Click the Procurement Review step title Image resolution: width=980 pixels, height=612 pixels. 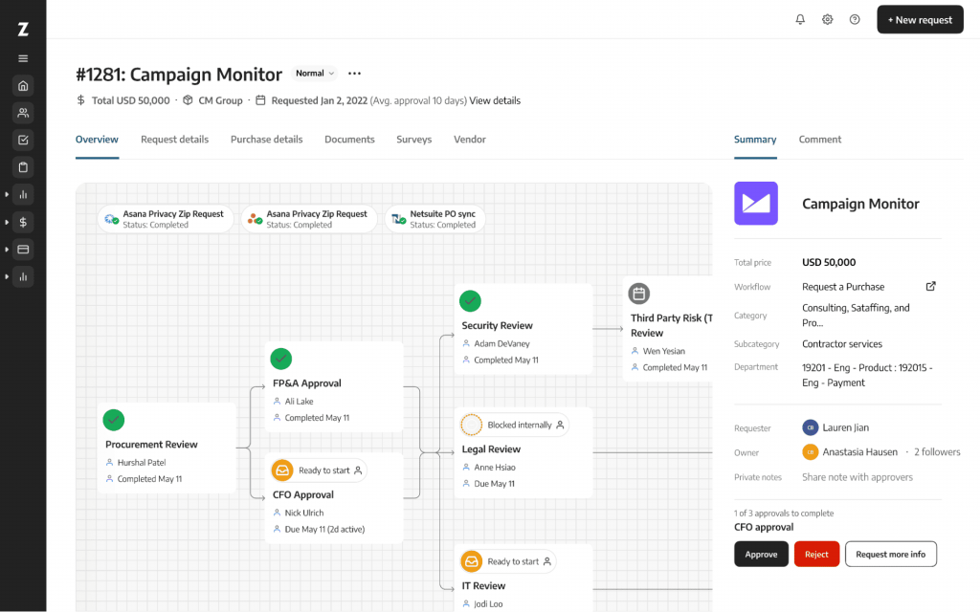pos(151,444)
